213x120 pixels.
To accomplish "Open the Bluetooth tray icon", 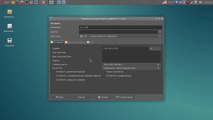I will [176, 2].
